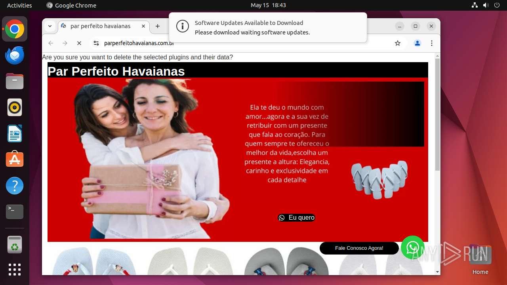Image resolution: width=507 pixels, height=285 pixels.
Task: Open Rhythmbox music player icon
Action: (x=15, y=107)
